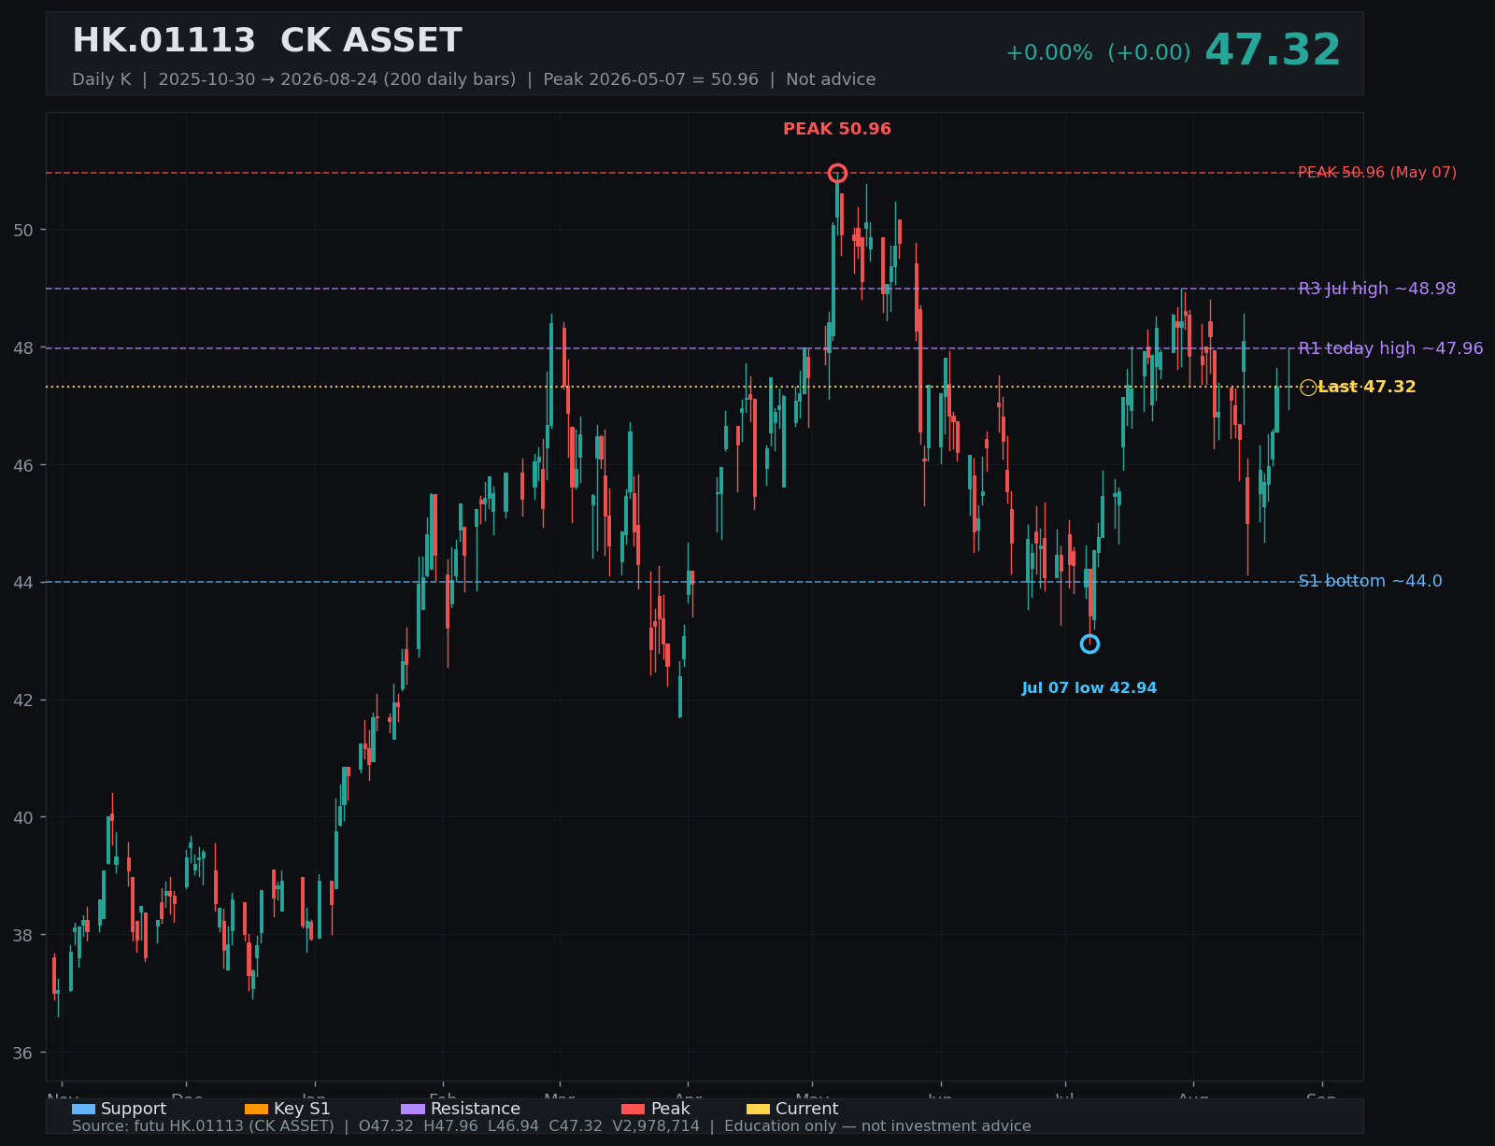Click the bold PEAK 50.96 annotation above the chart

coord(837,130)
